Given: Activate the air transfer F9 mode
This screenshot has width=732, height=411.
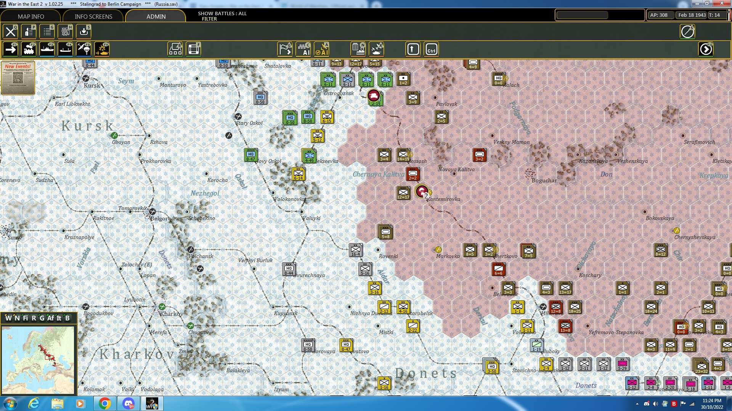Looking at the screenshot, I should coord(83,49).
